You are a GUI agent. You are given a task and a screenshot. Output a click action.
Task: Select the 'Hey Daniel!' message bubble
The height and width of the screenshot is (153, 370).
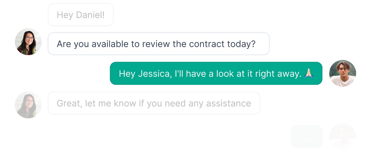81,15
